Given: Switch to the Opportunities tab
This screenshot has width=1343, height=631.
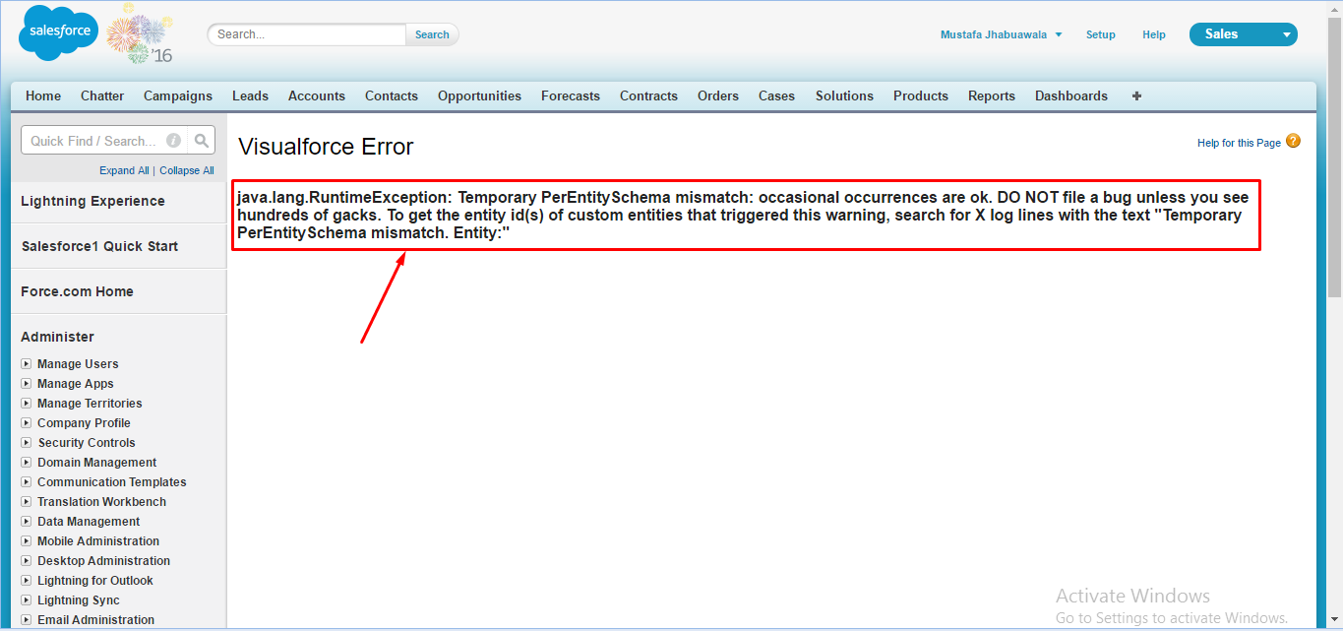Looking at the screenshot, I should point(480,96).
